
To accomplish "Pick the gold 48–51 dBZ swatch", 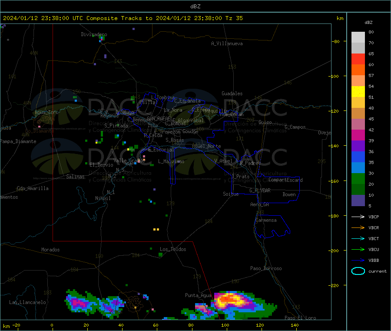I will pos(358,102).
